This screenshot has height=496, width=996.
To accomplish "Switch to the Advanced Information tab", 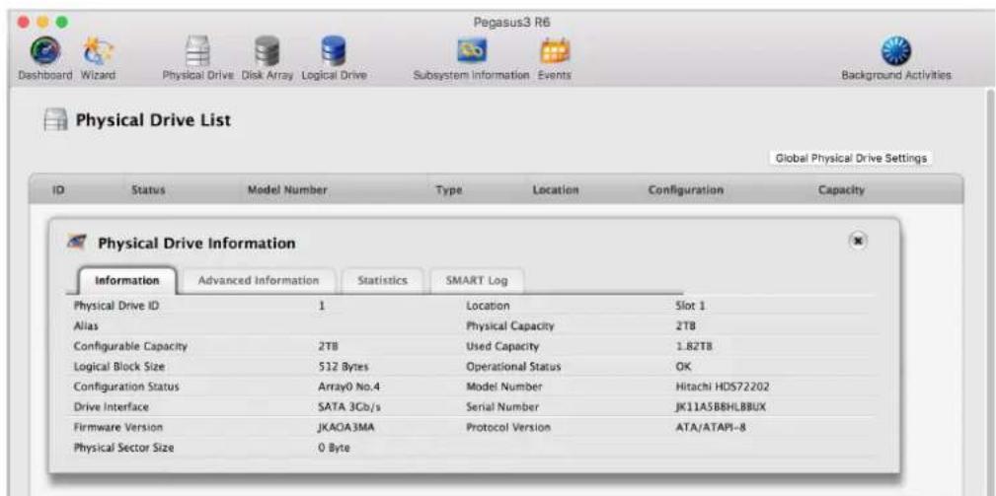I will pos(259,280).
